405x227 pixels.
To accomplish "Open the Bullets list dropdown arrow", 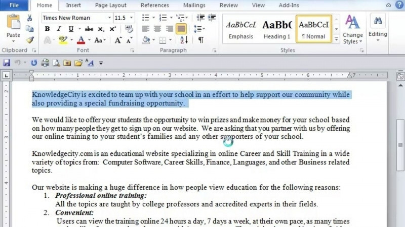I will click(154, 18).
